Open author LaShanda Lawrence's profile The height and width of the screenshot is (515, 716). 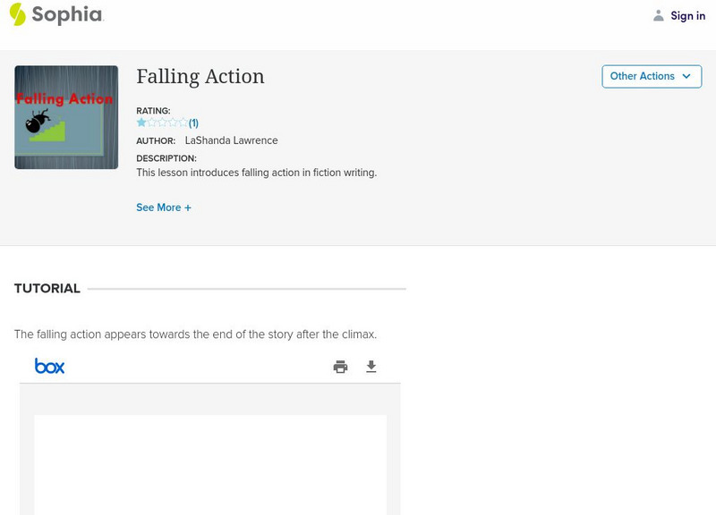point(231,140)
